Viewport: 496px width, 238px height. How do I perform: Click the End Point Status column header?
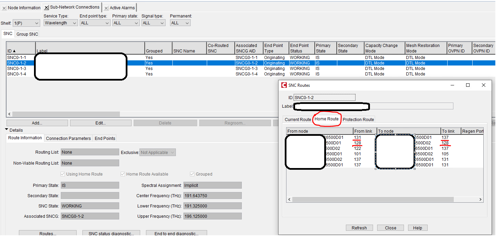[302, 48]
